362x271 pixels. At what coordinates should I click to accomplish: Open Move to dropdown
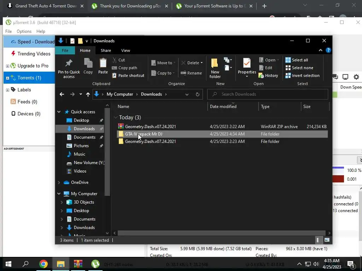163,63
